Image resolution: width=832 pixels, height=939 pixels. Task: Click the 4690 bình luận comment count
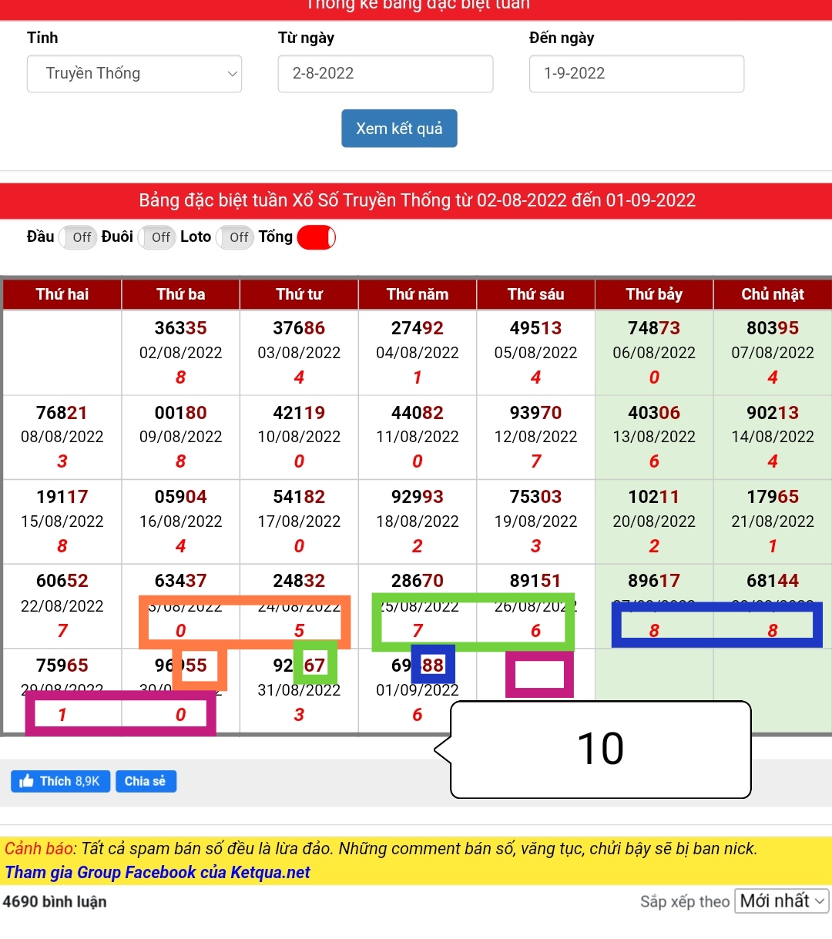pyautogui.click(x=55, y=901)
